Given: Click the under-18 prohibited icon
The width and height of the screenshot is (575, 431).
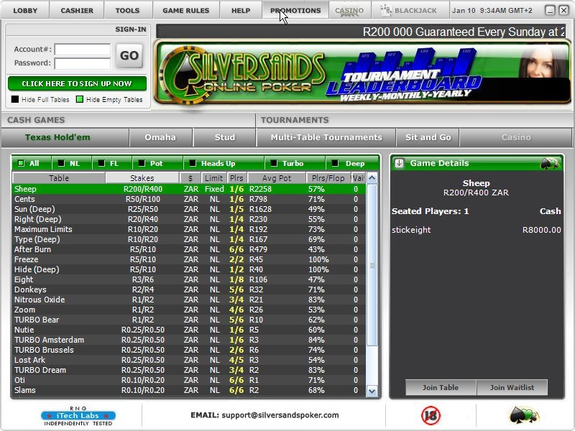Looking at the screenshot, I should (x=430, y=415).
